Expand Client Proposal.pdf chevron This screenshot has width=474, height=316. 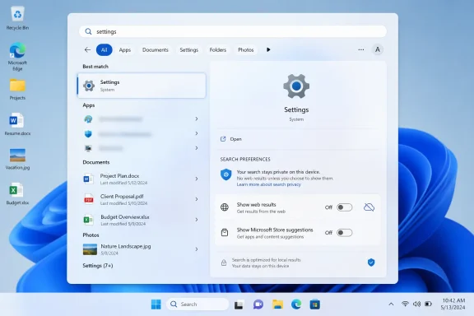(197, 199)
